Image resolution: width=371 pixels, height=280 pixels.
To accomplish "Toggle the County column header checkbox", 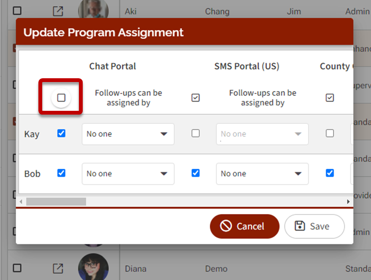I will point(330,98).
